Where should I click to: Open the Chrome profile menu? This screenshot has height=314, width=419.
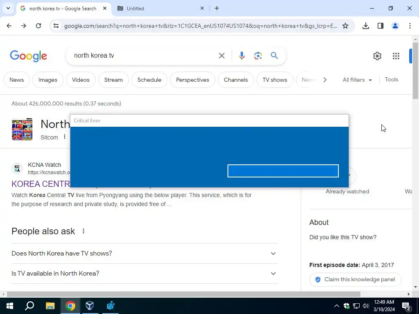pos(395,26)
